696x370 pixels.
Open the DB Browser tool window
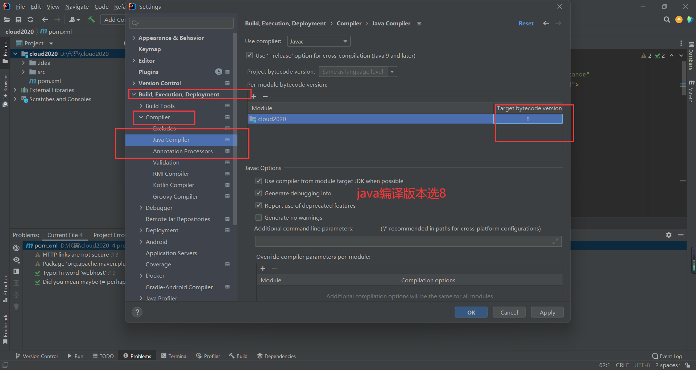(x=5, y=91)
